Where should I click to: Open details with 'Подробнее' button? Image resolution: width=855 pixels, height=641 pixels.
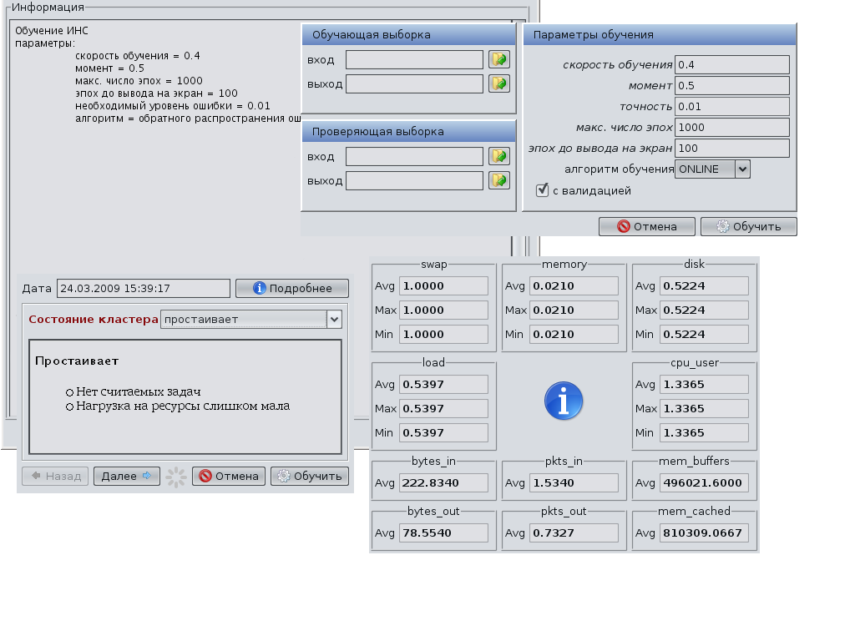coord(292,288)
